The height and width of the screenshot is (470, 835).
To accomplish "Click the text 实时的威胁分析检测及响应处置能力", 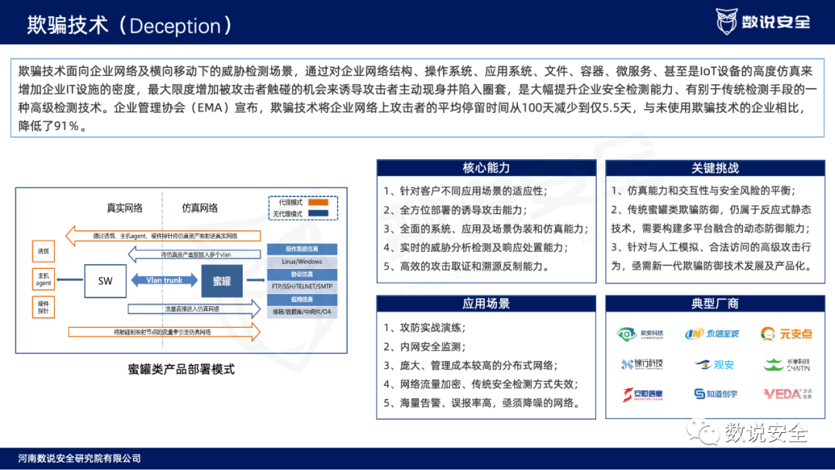I will [482, 247].
